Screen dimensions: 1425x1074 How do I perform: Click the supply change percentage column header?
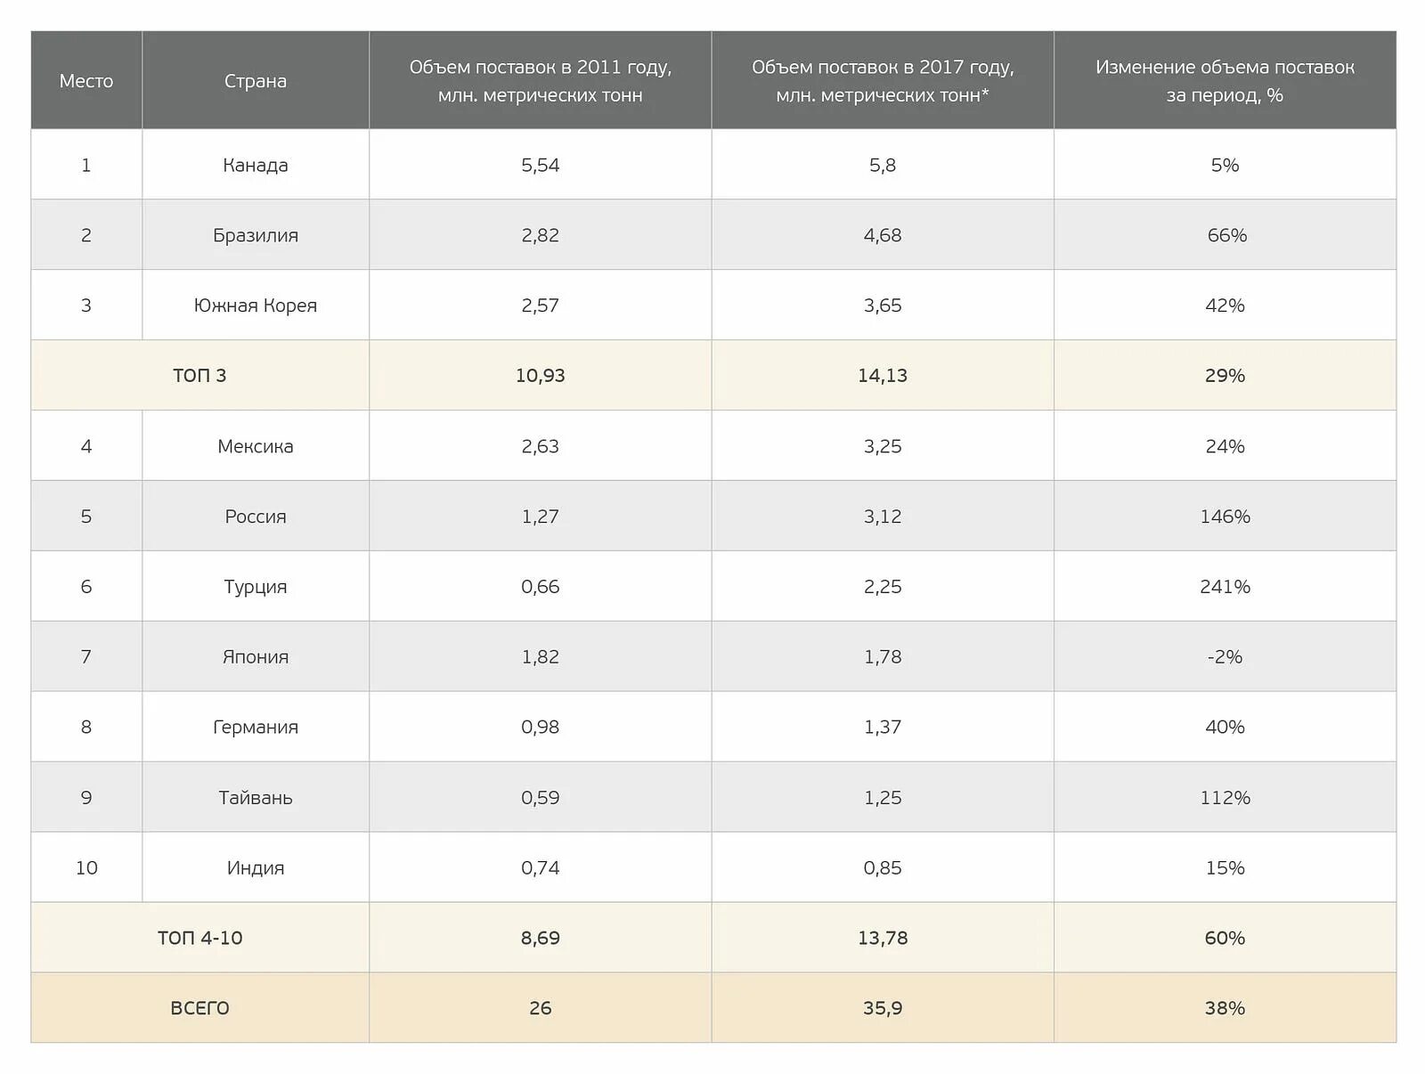(x=1225, y=81)
